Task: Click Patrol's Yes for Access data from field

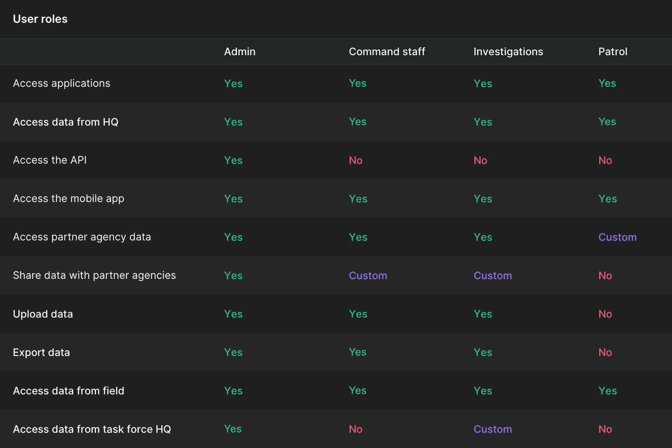Action: click(x=607, y=391)
